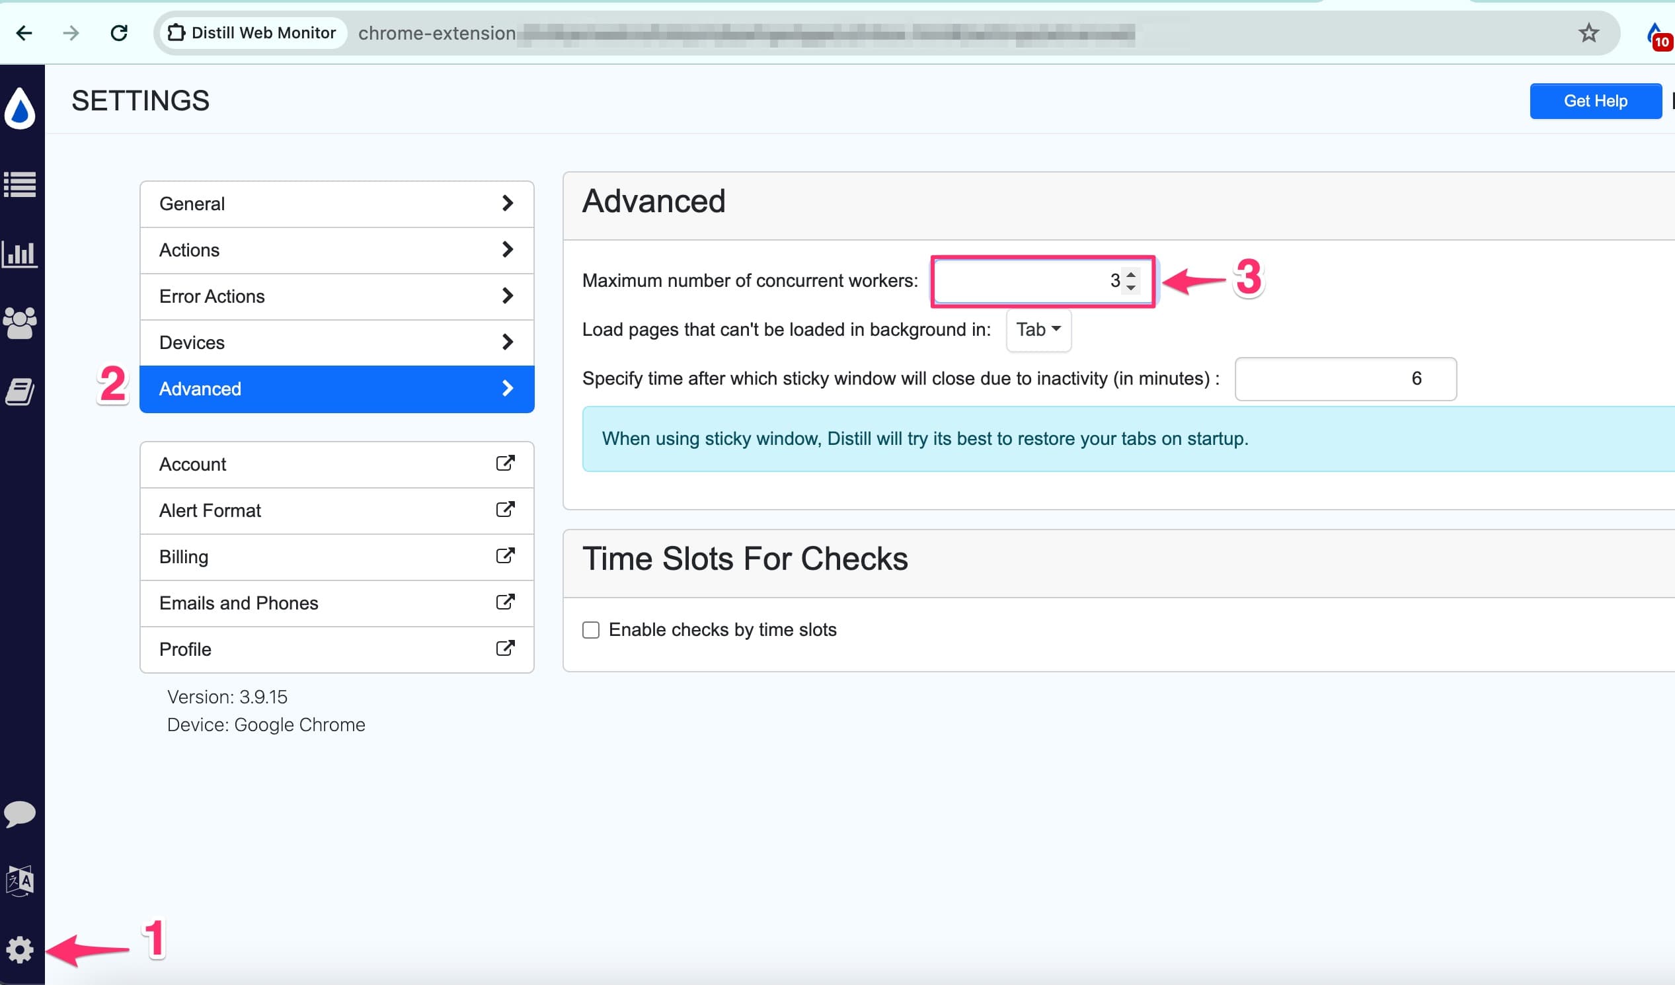1675x985 pixels.
Task: Open the watchlist list icon in sidebar
Action: [x=20, y=185]
